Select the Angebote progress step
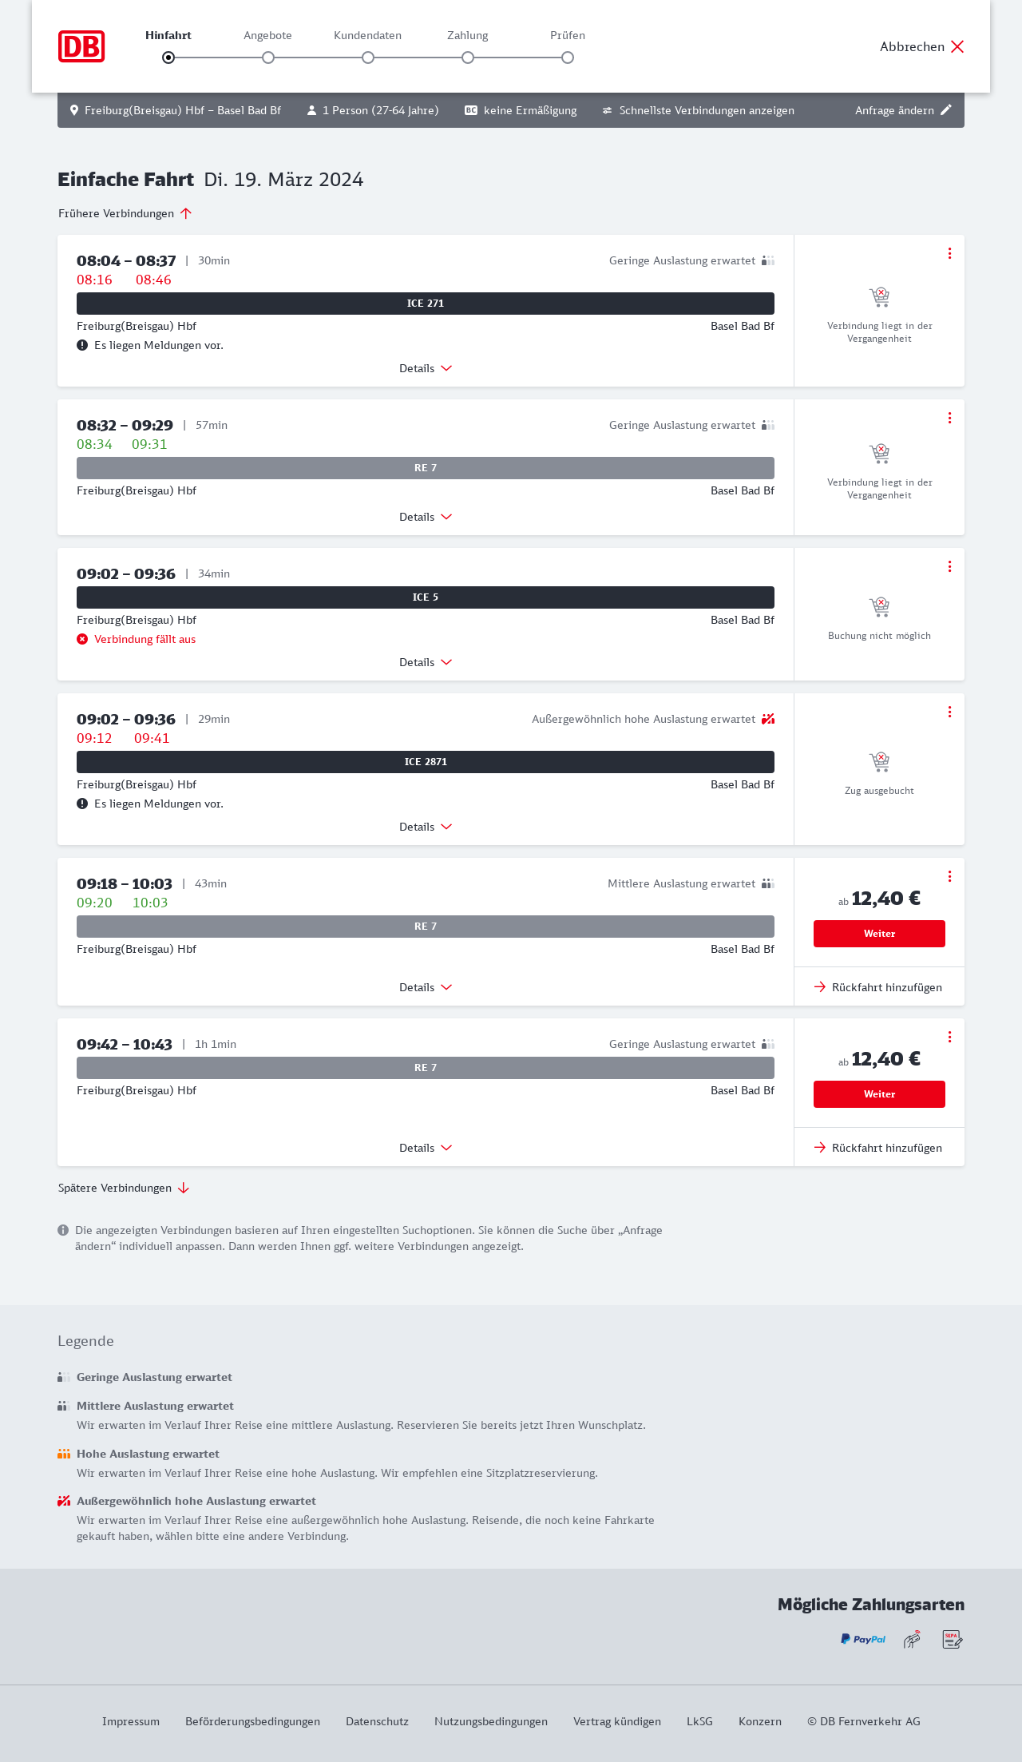 coord(268,58)
